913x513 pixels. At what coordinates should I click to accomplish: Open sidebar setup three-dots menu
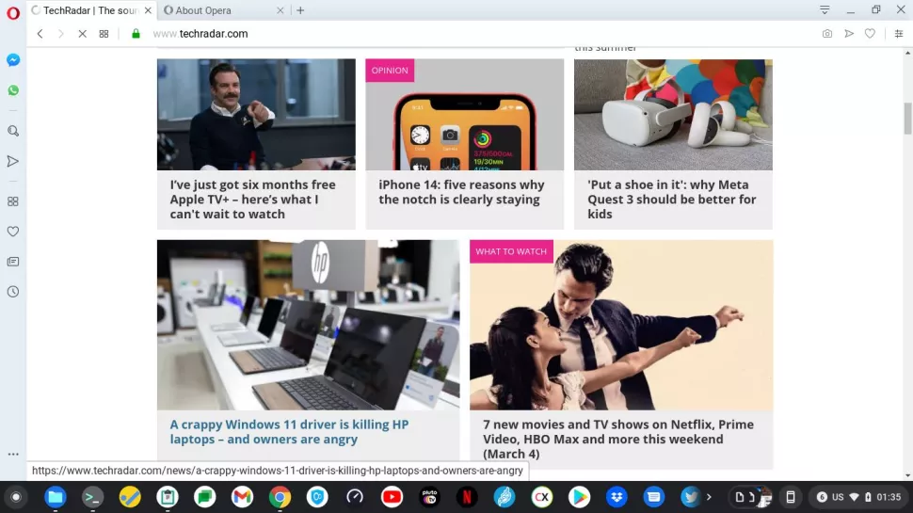click(x=13, y=454)
